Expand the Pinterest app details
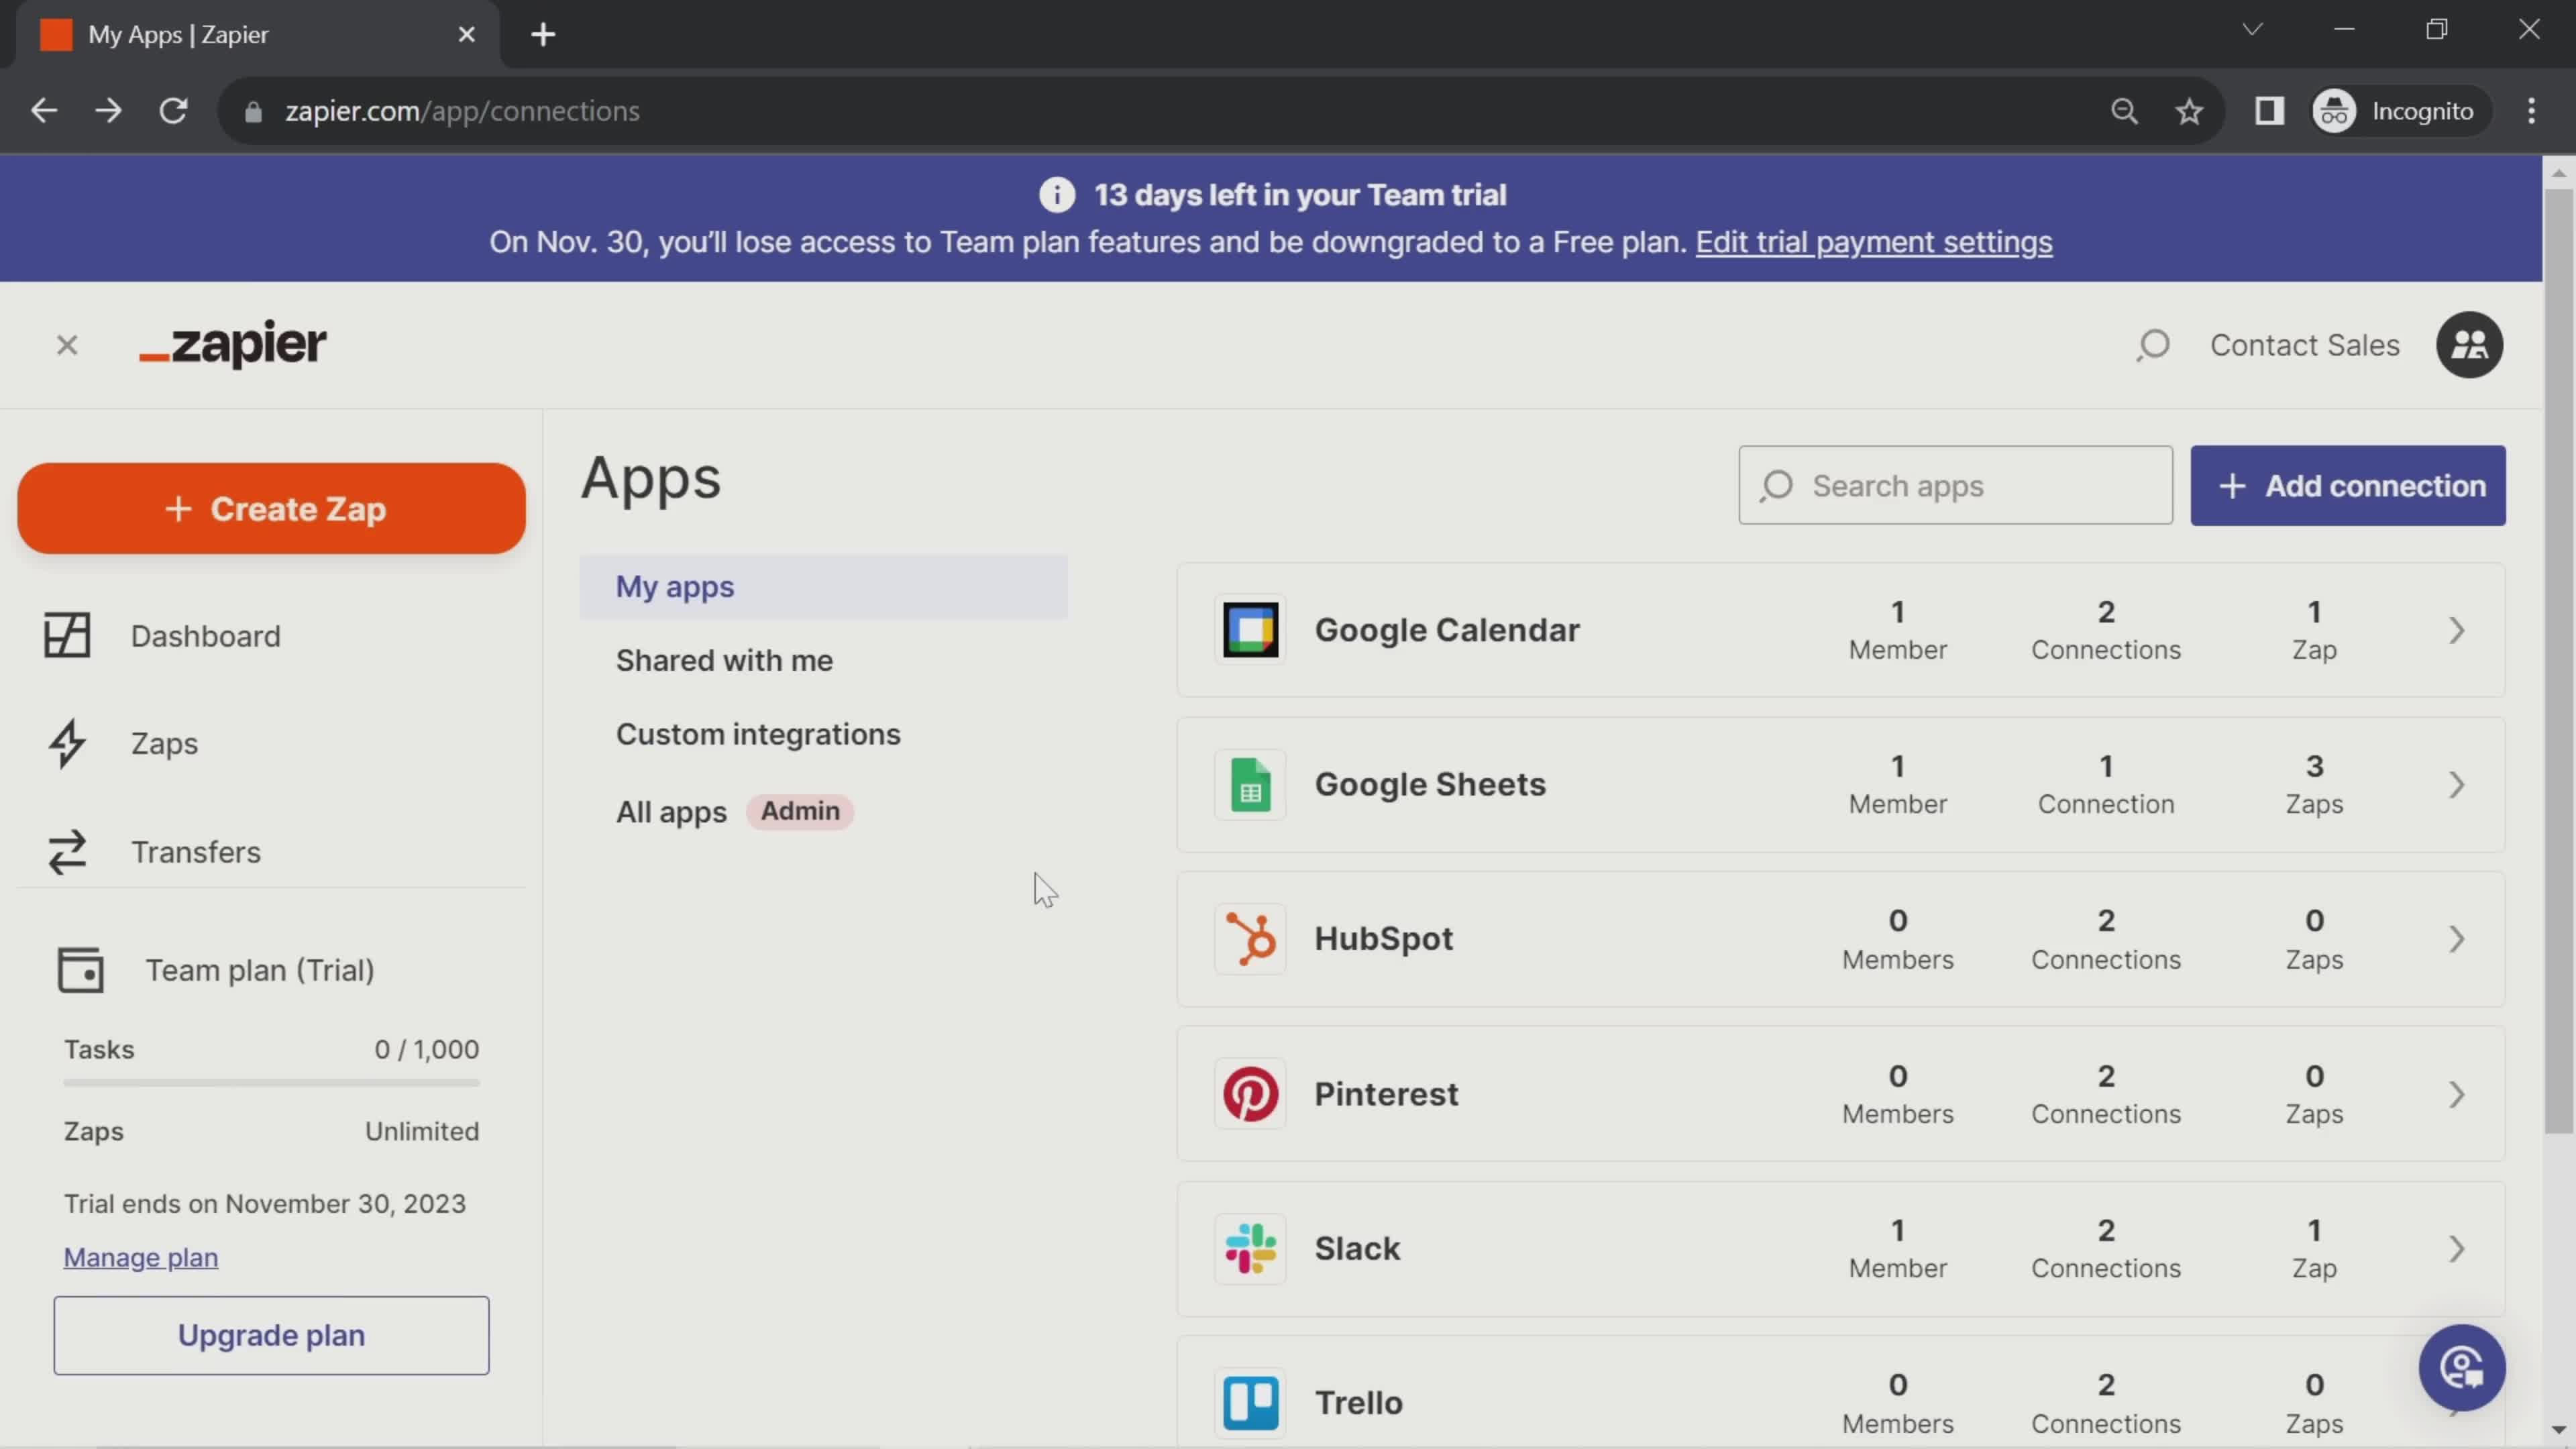The image size is (2576, 1449). click(2457, 1093)
